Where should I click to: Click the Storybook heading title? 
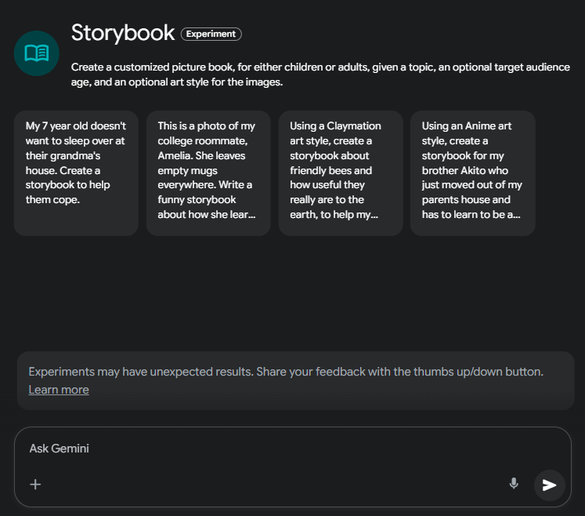click(x=123, y=33)
